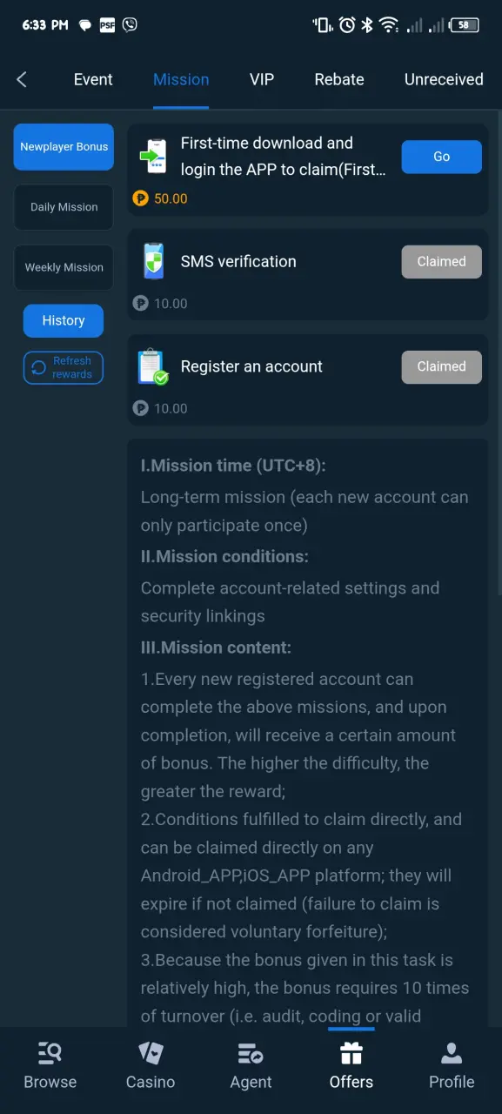The image size is (502, 1114).
Task: Select the Daily Mission category
Action: (64, 207)
